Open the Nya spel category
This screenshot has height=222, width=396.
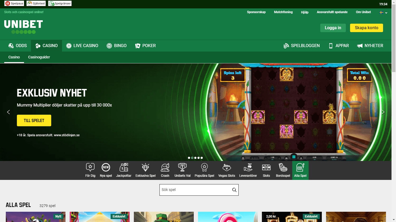[106, 170]
